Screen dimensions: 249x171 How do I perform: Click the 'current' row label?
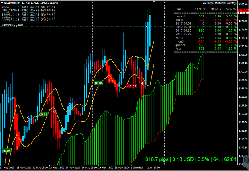tap(180, 16)
